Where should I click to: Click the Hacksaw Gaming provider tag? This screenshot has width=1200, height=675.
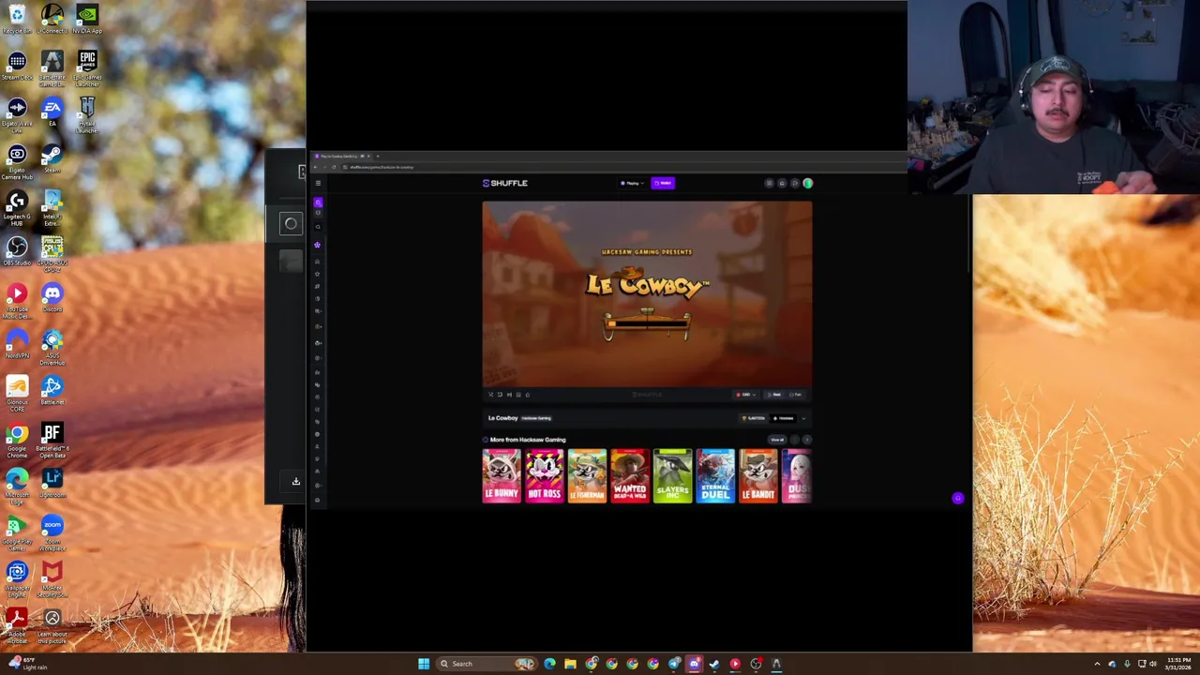536,418
